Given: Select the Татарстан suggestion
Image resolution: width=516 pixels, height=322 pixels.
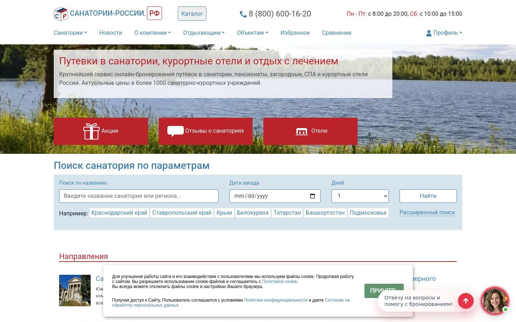Looking at the screenshot, I should pyautogui.click(x=287, y=213).
